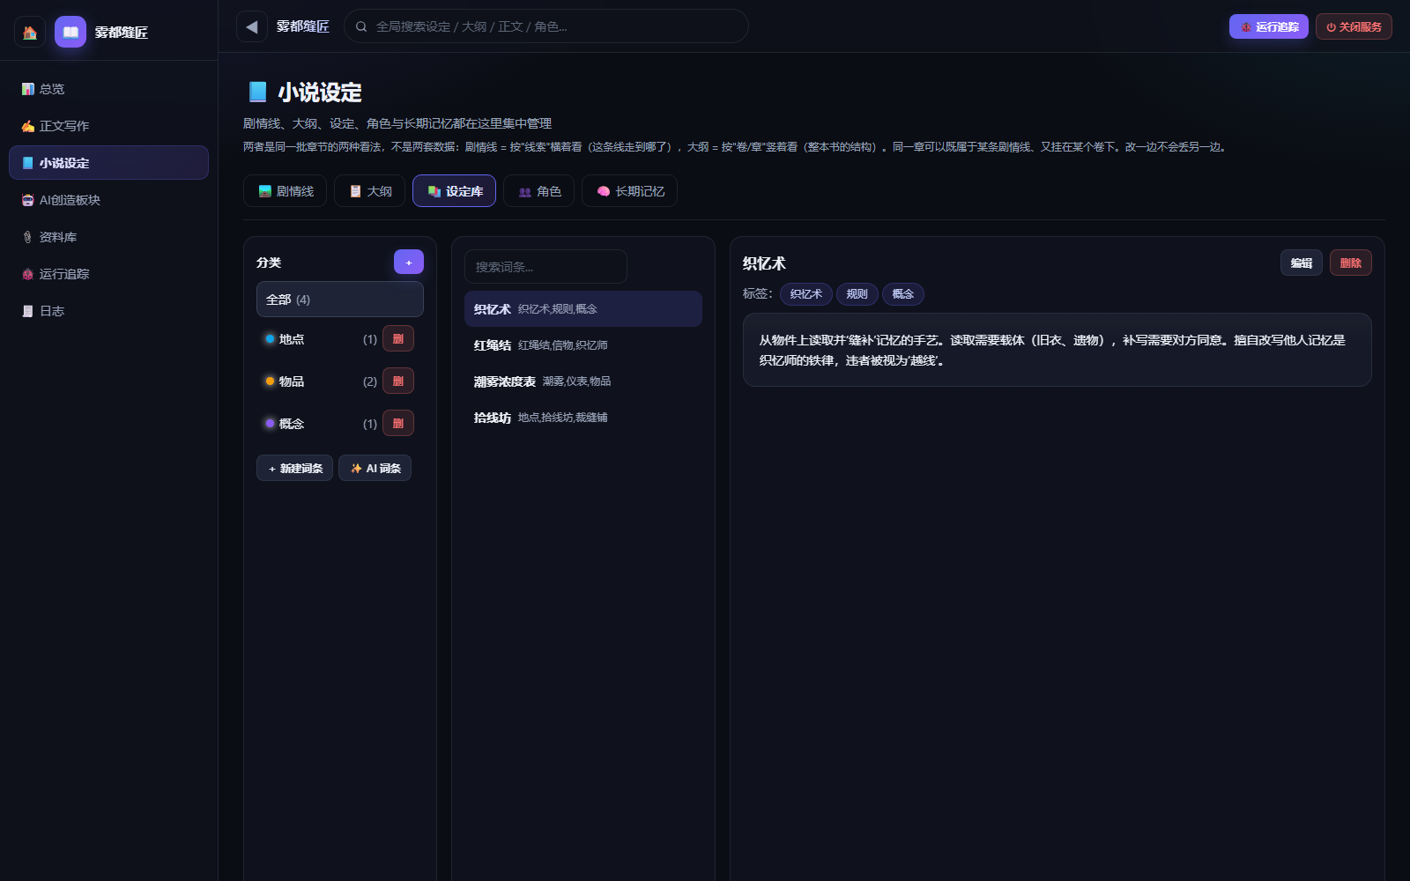The height and width of the screenshot is (881, 1410).
Task: Open 总览 in the sidebar
Action: pyautogui.click(x=108, y=89)
